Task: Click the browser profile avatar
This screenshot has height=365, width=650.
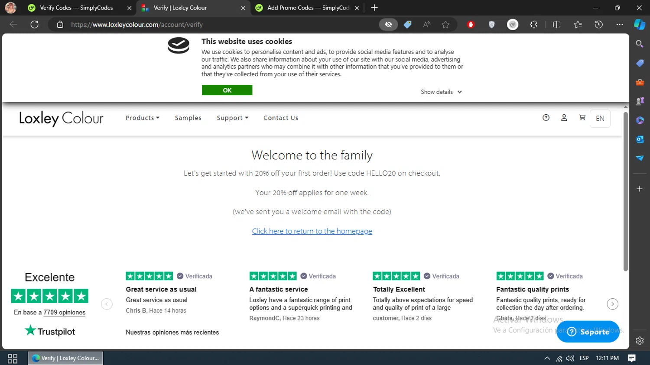Action: (x=11, y=8)
